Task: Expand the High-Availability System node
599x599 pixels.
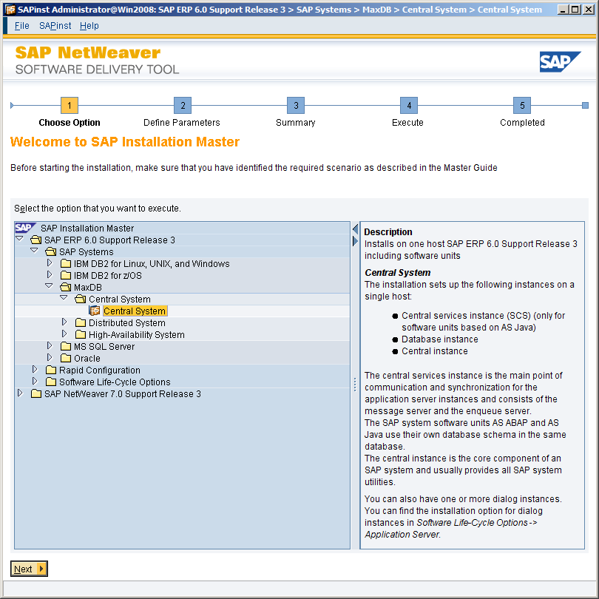Action: (x=64, y=334)
